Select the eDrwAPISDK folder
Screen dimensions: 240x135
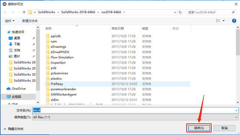(x=60, y=52)
